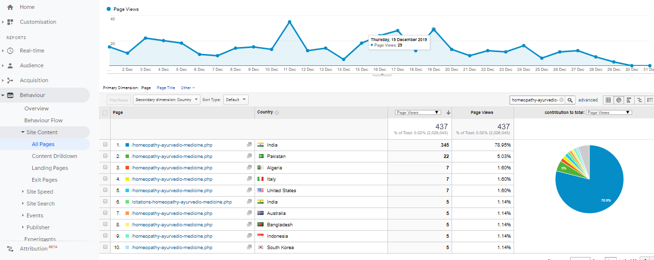Open the contribution to total dropdown

[609, 112]
